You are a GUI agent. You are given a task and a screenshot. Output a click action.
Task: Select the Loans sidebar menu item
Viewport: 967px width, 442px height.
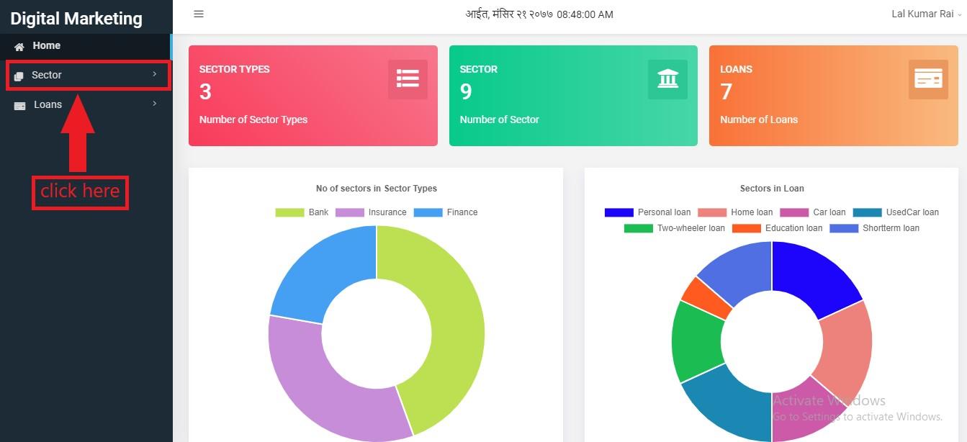tap(86, 104)
